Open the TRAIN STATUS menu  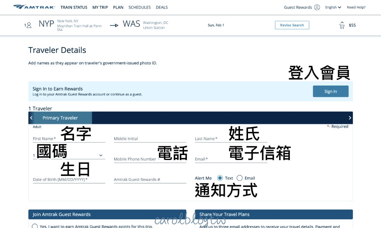[x=74, y=7]
